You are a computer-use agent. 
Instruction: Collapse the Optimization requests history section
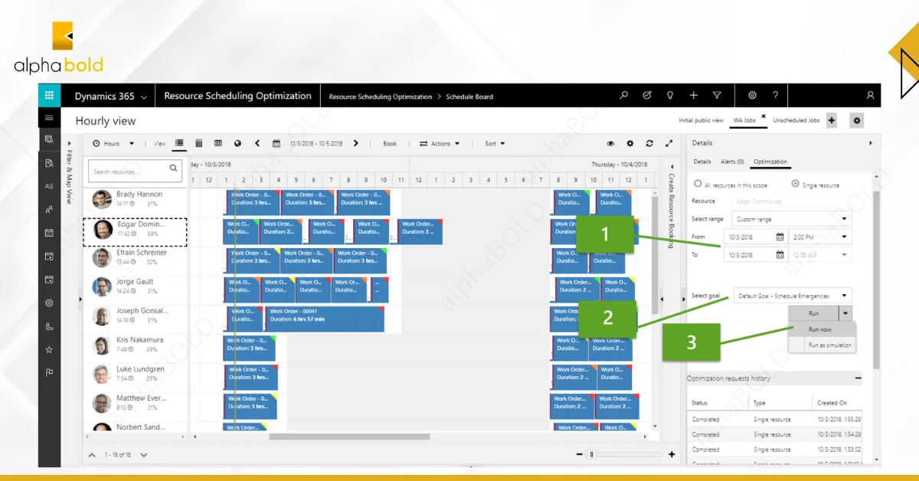[x=858, y=378]
